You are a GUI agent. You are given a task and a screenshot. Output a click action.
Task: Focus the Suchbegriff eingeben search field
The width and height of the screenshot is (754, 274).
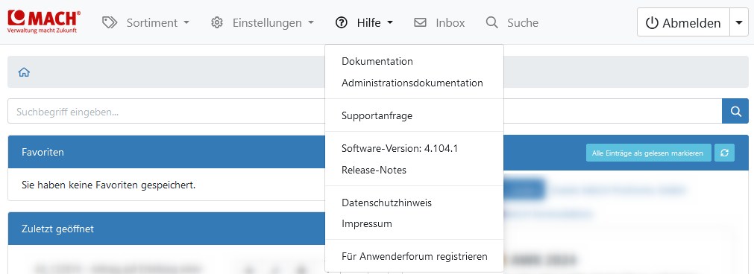click(365, 112)
